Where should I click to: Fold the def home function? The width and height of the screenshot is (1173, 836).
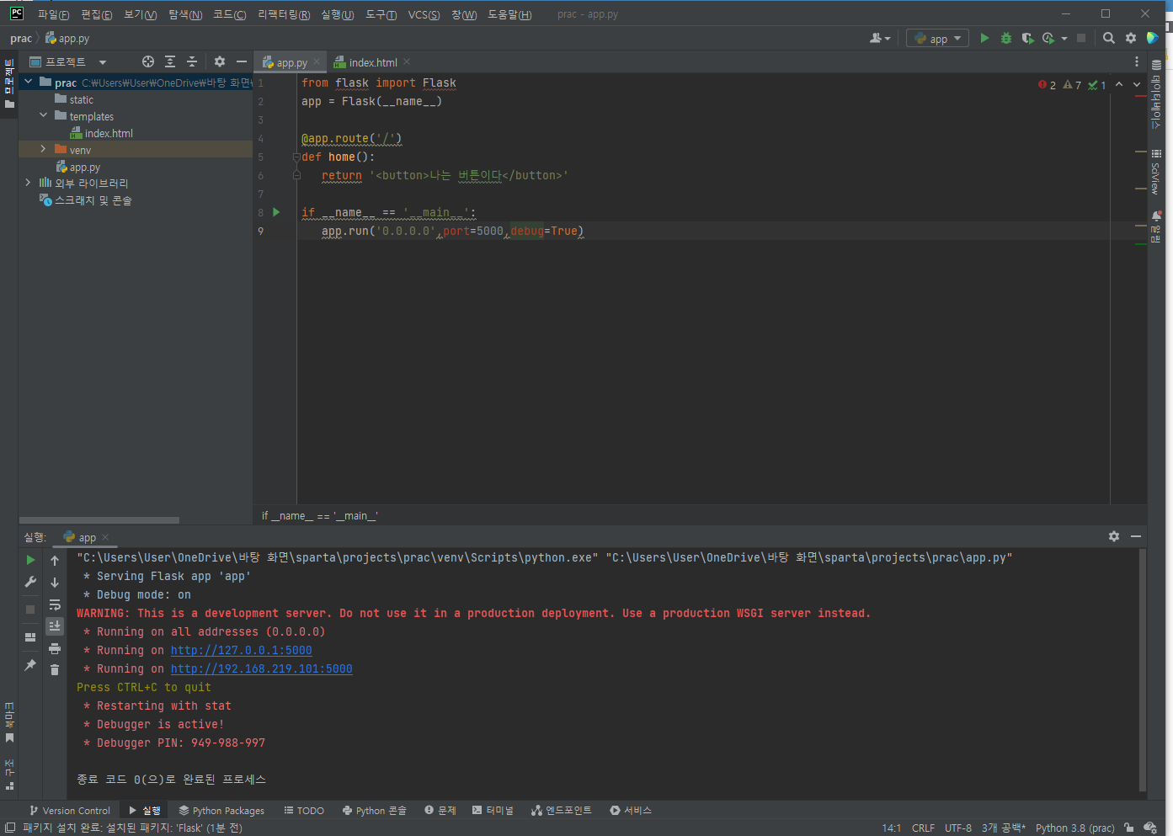point(296,157)
